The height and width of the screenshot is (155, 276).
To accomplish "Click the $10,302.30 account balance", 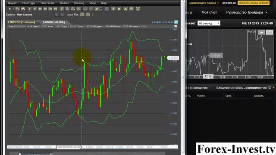I will (229, 3).
